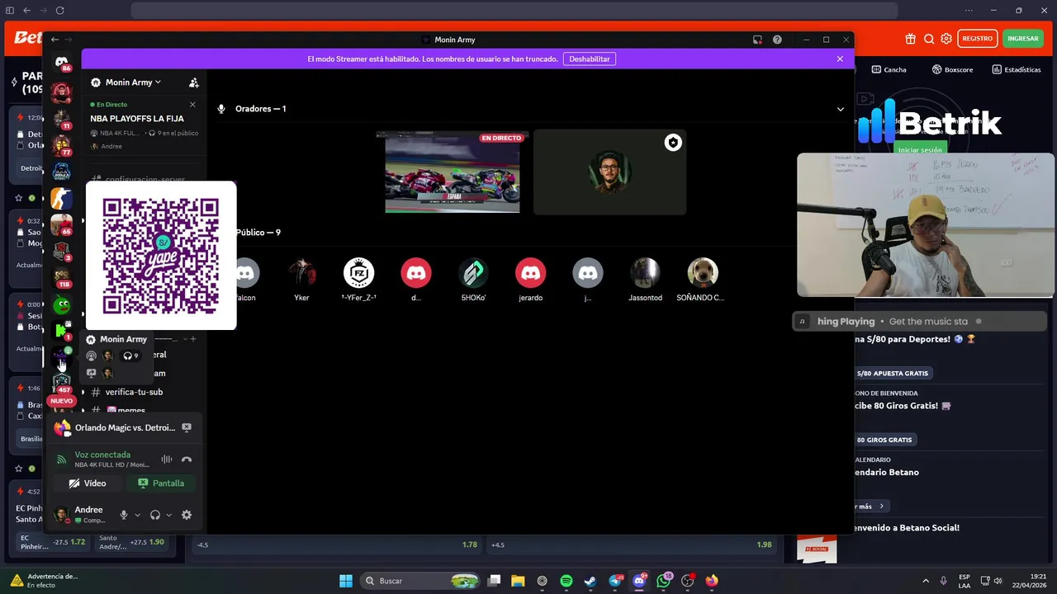Click the browser address bar
1057x594 pixels.
pyautogui.click(x=514, y=11)
